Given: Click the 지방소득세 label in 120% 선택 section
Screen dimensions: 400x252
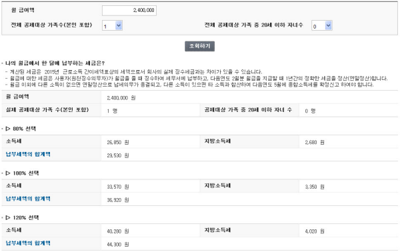Looking at the screenshot, I should tap(217, 230).
